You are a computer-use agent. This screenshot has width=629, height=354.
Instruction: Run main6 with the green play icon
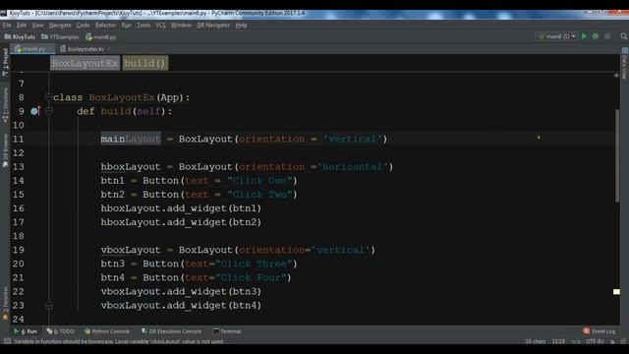[x=584, y=36]
